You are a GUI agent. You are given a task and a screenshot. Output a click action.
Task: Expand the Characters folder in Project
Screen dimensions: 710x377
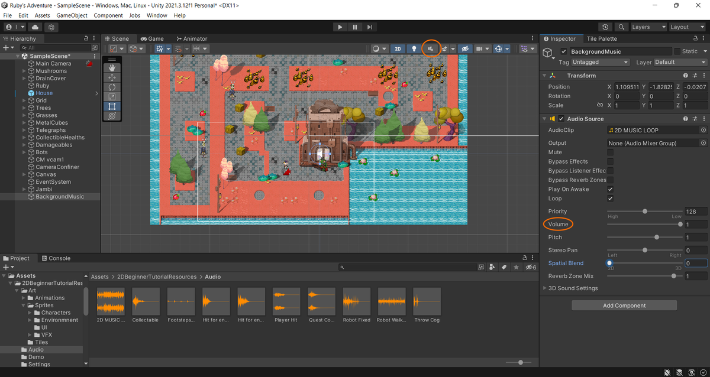tap(30, 313)
